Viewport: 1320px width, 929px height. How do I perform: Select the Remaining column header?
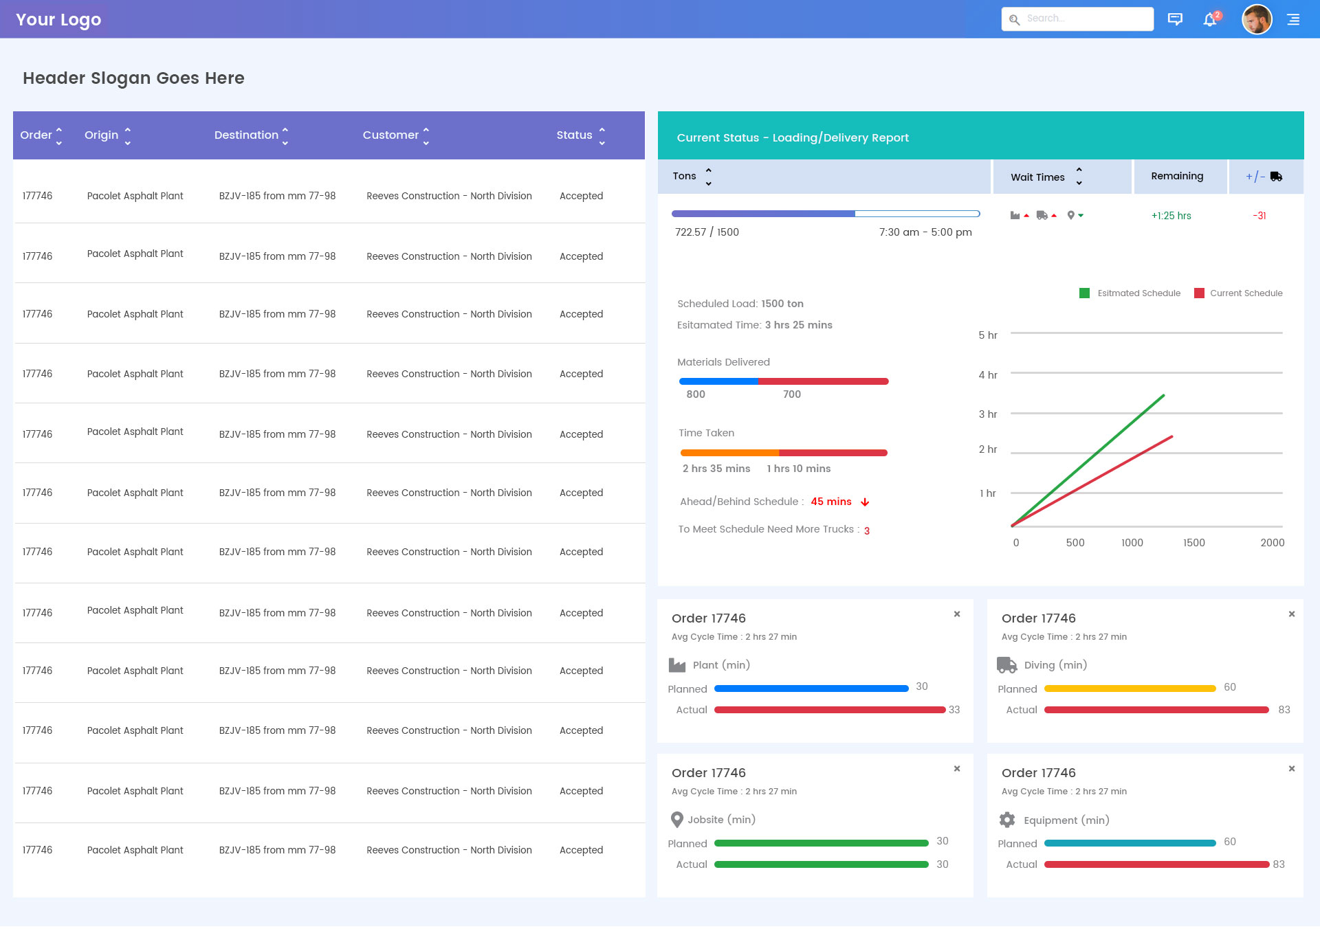(1177, 177)
